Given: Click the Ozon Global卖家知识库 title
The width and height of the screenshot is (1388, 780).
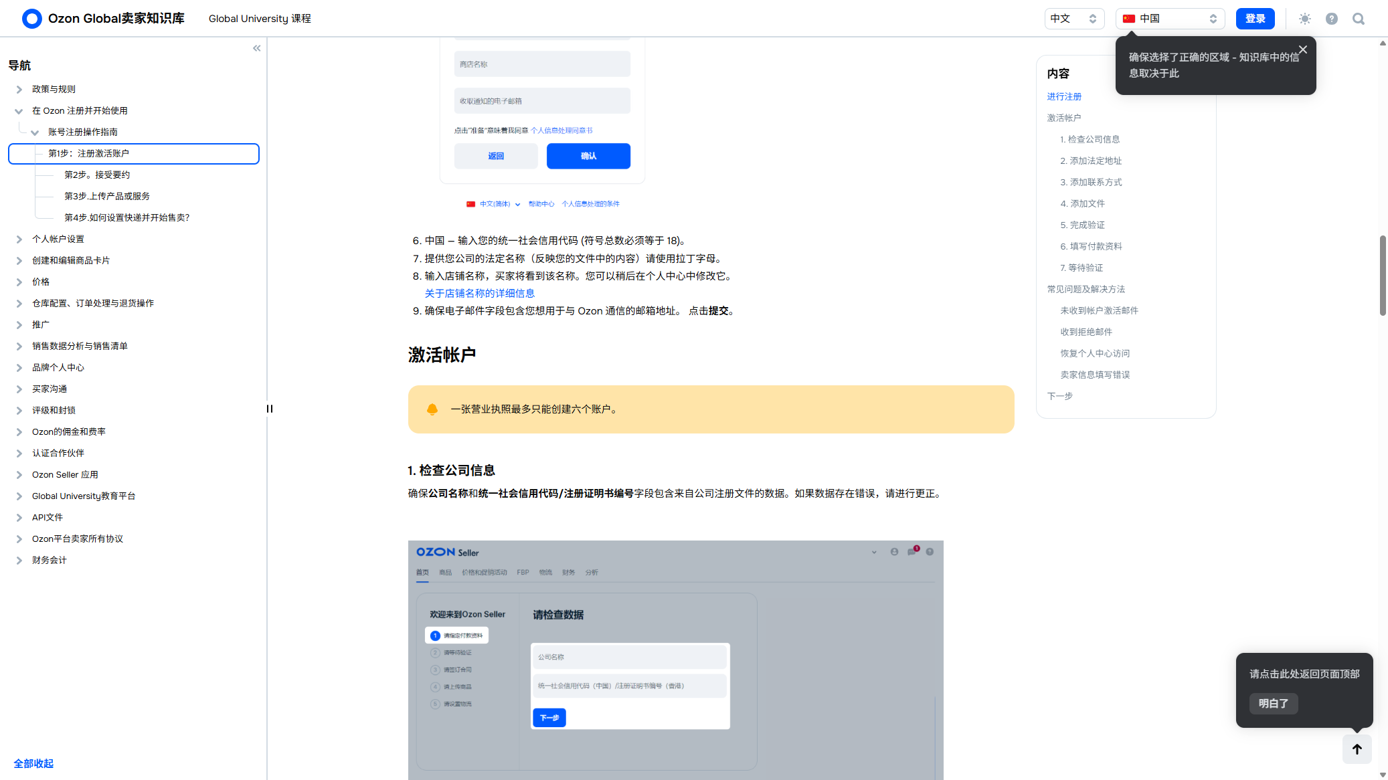Looking at the screenshot, I should click(x=116, y=19).
